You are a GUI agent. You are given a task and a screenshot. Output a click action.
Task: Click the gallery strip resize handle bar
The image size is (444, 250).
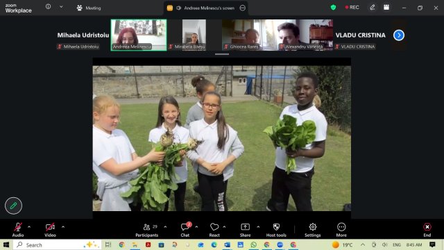click(x=222, y=54)
